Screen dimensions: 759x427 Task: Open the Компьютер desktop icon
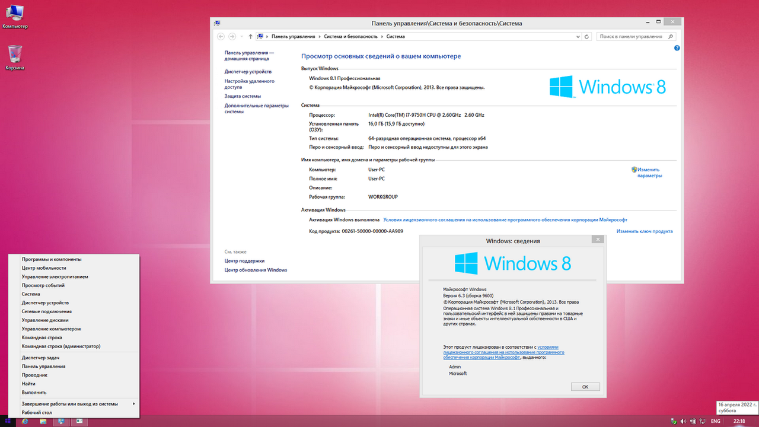pos(15,17)
